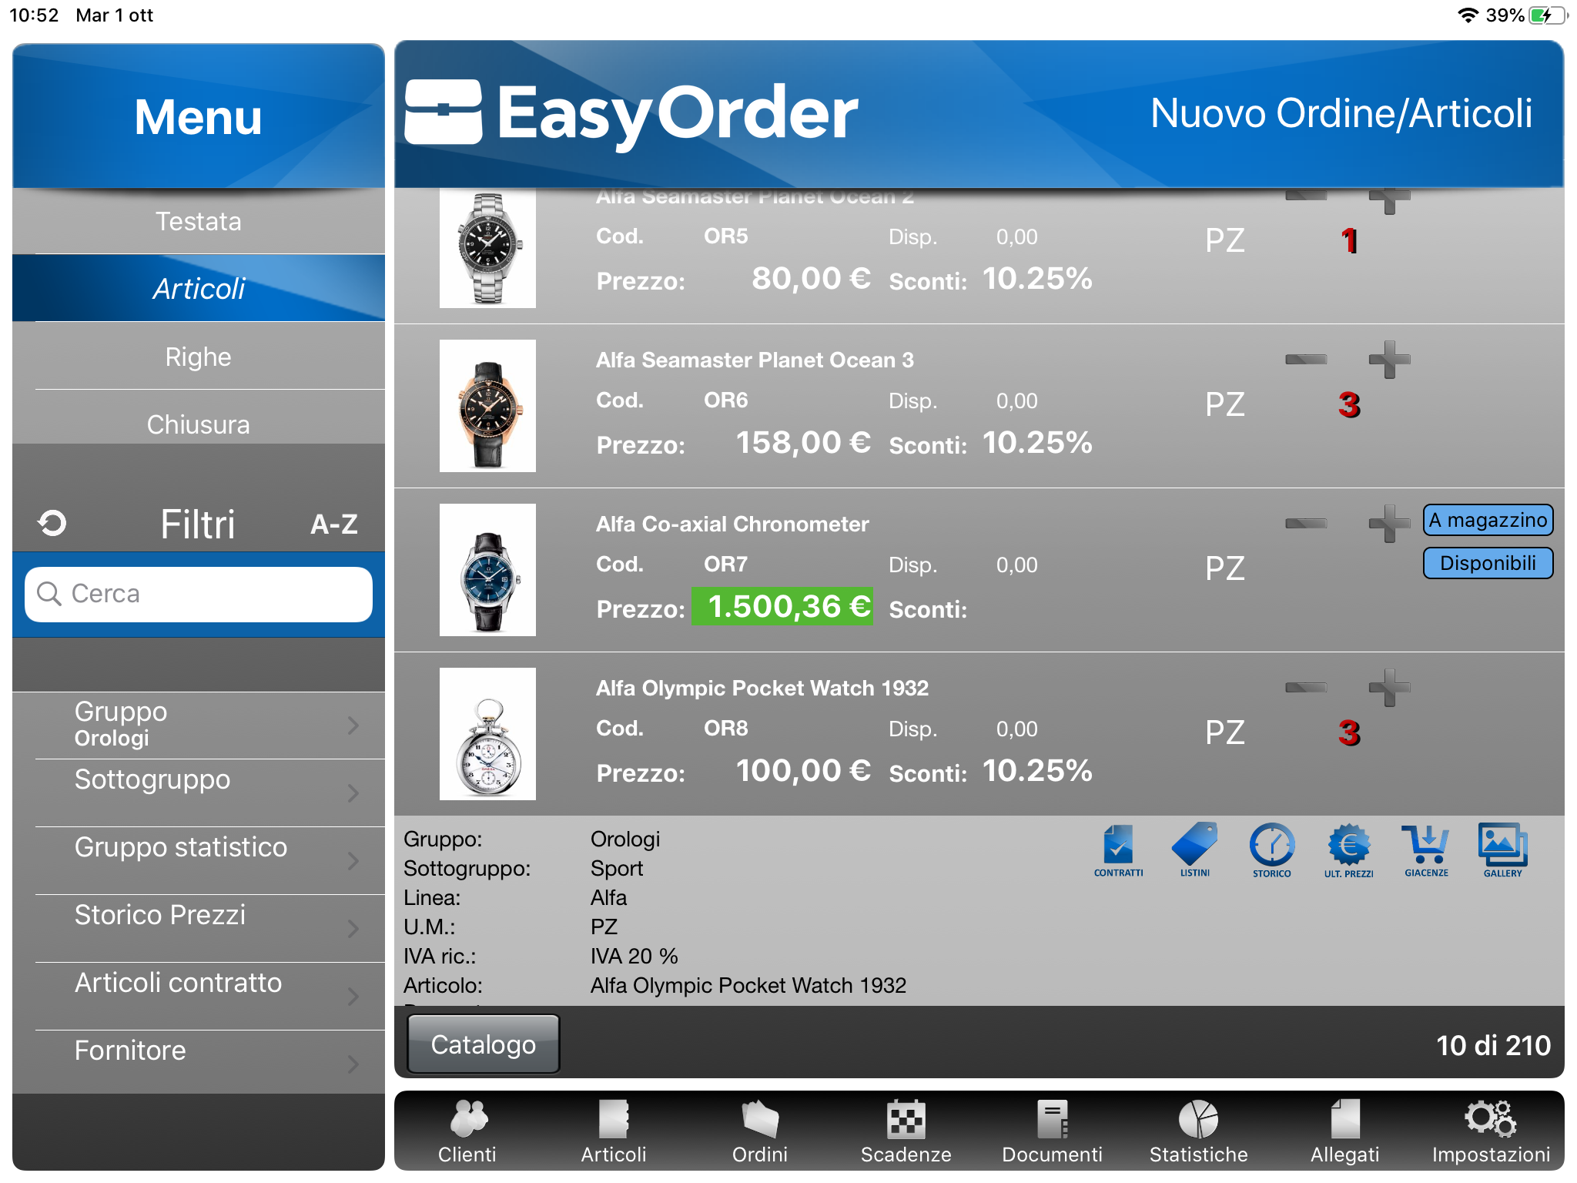Increase quantity for Alfa Olympic Pocket Watch 1932
The image size is (1577, 1183).
1388,687
